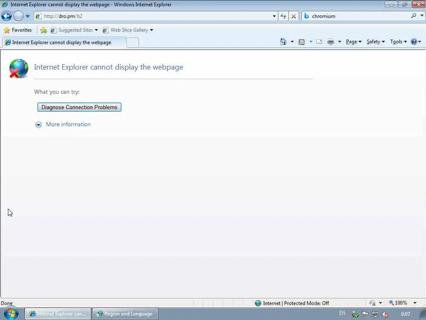The width and height of the screenshot is (426, 320).
Task: Expand the Web Slice Gallery dropdown arrow
Action: pyautogui.click(x=151, y=30)
